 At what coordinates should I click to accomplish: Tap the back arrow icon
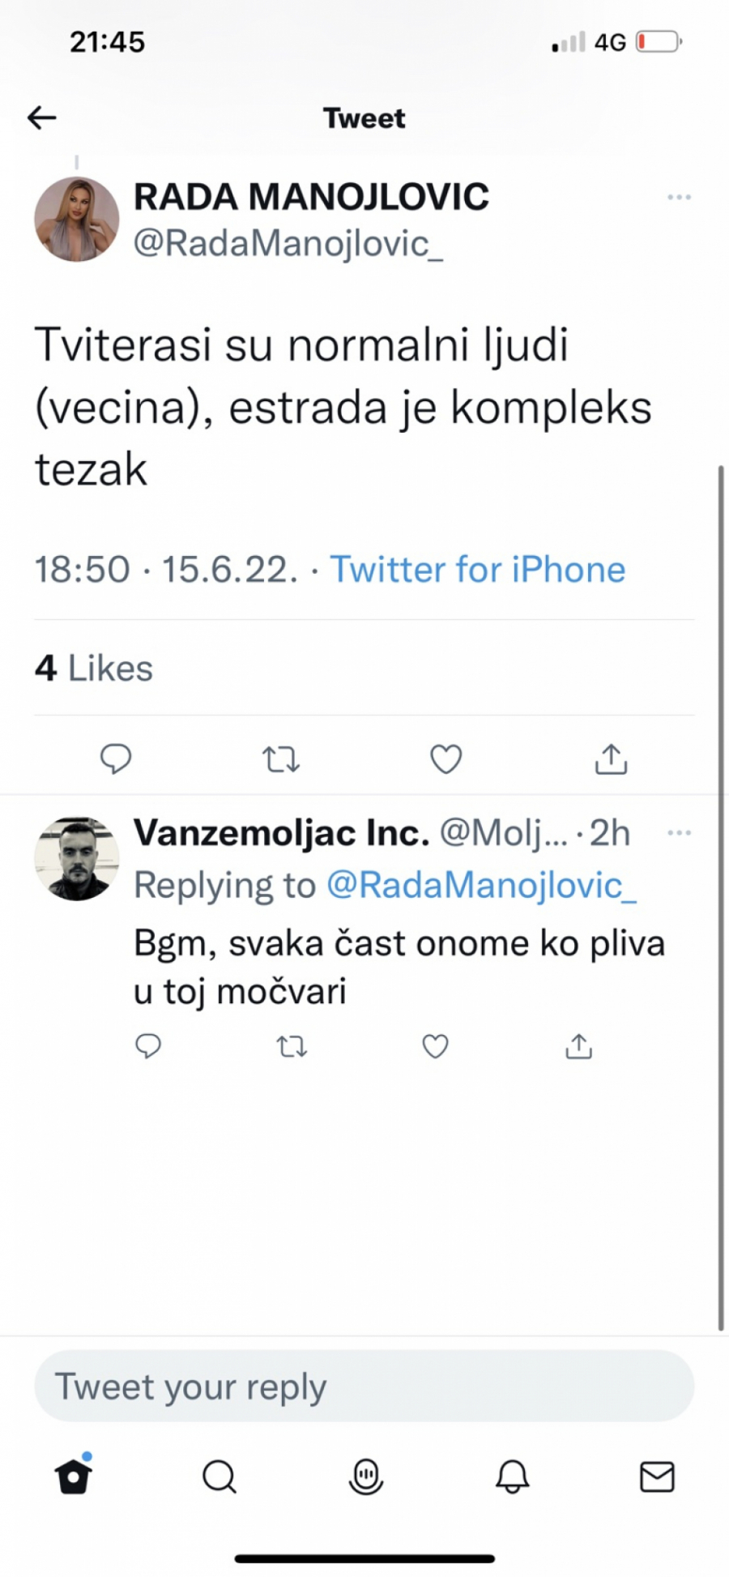tap(42, 118)
